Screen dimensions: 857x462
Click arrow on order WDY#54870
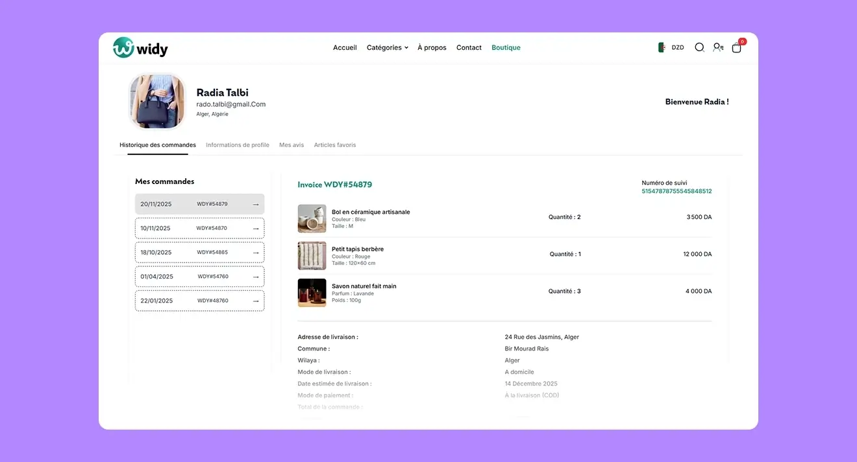coord(256,228)
